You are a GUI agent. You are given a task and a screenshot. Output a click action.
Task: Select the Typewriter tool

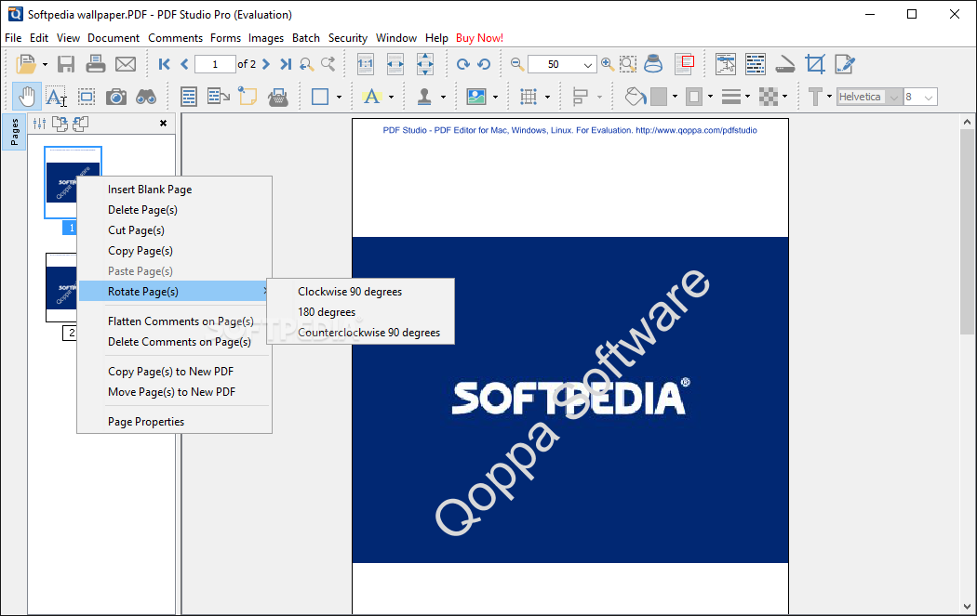pos(278,97)
